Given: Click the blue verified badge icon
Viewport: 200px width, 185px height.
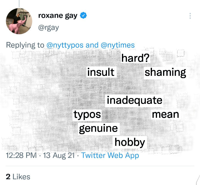Looking at the screenshot, I should point(83,16).
